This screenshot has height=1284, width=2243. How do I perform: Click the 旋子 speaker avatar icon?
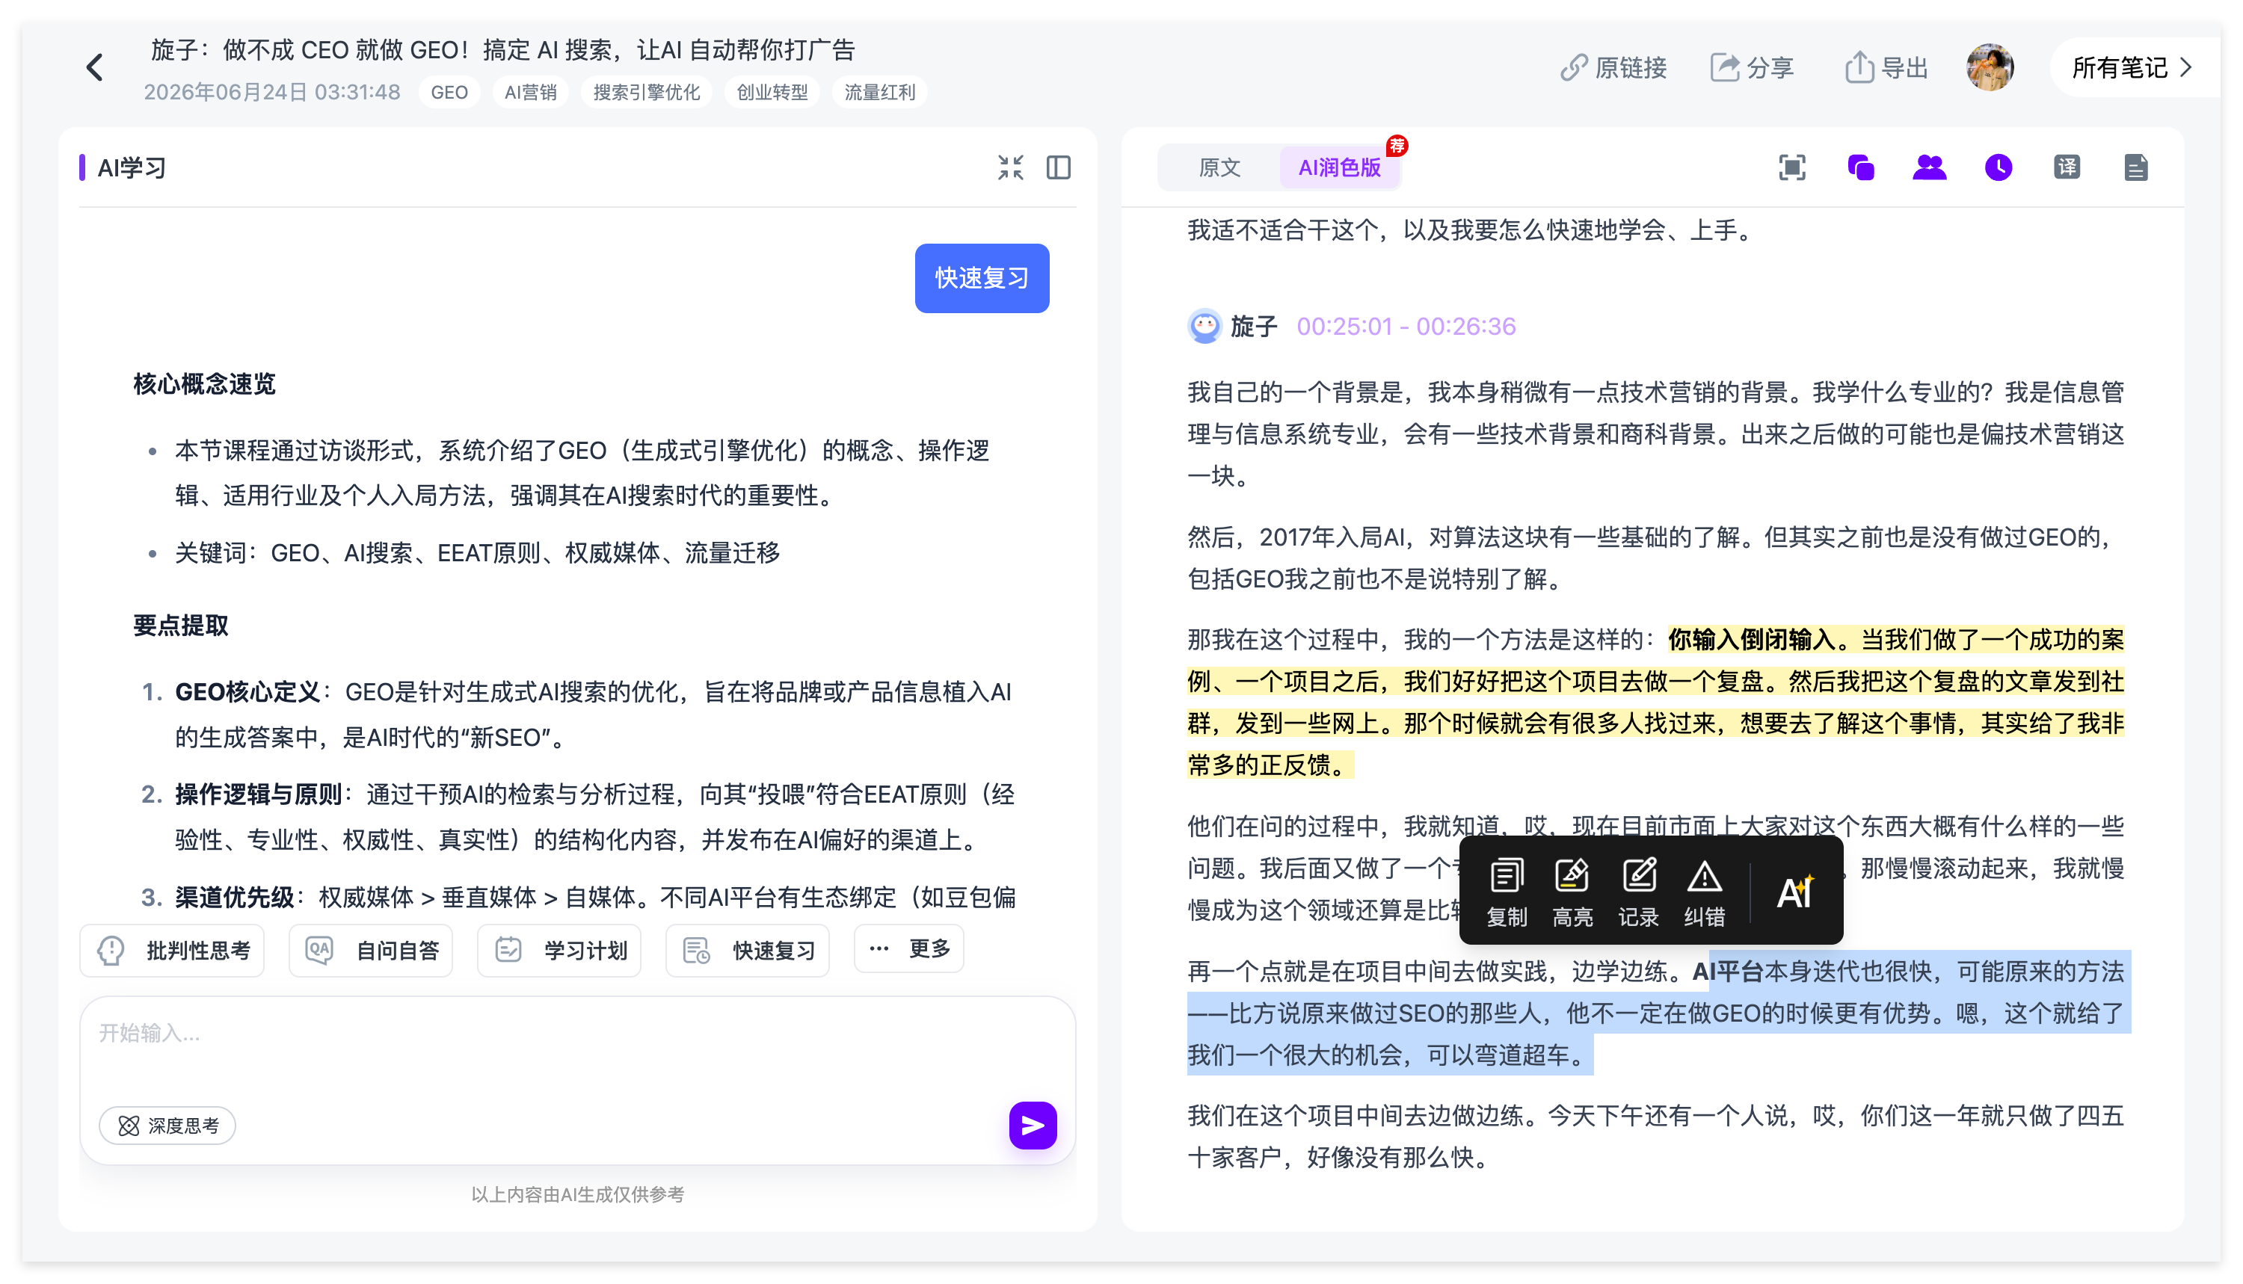pos(1204,327)
